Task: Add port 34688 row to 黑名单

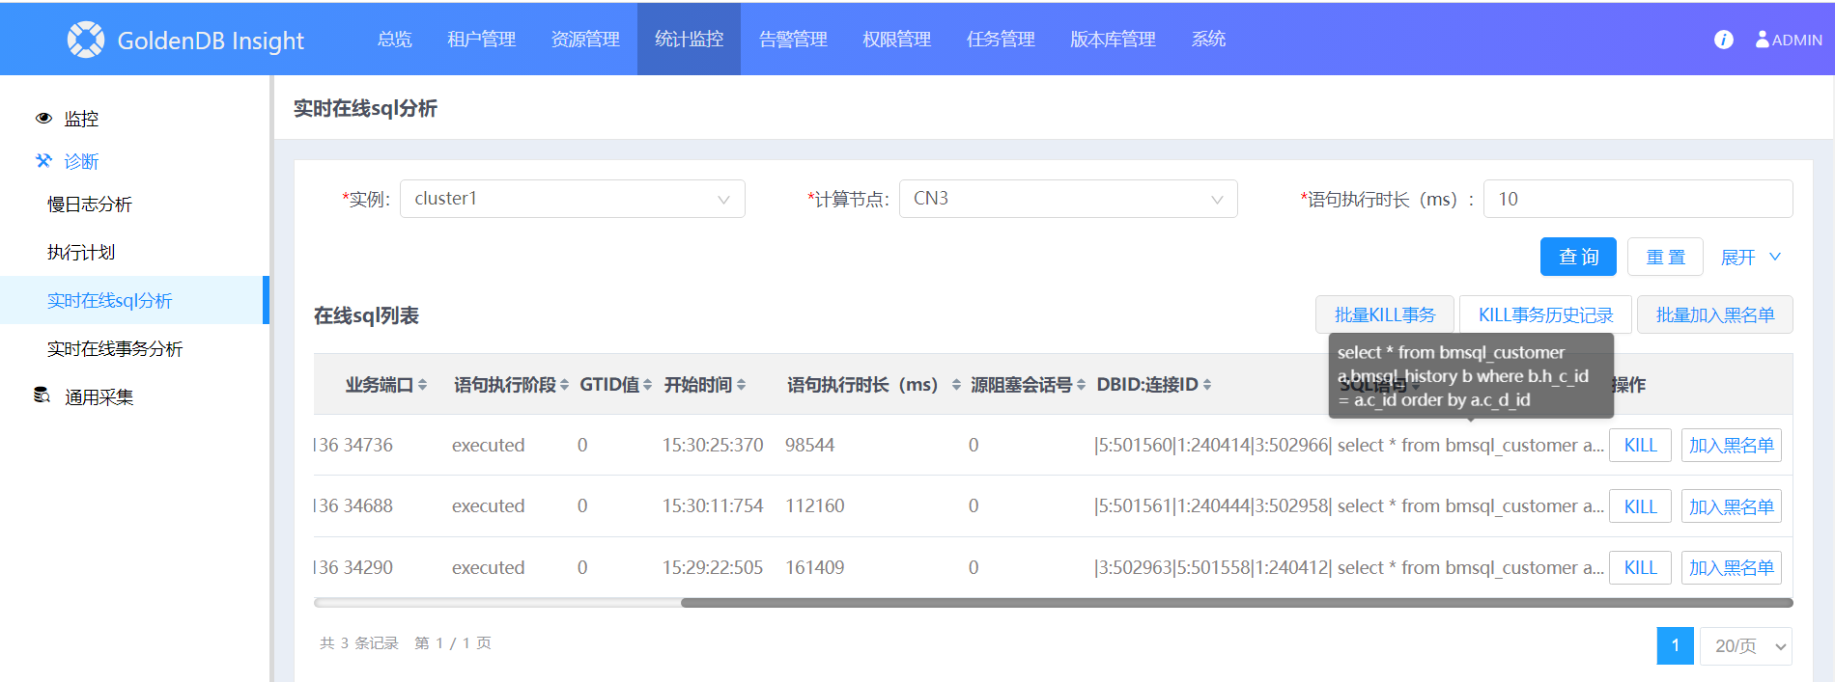Action: coord(1732,506)
